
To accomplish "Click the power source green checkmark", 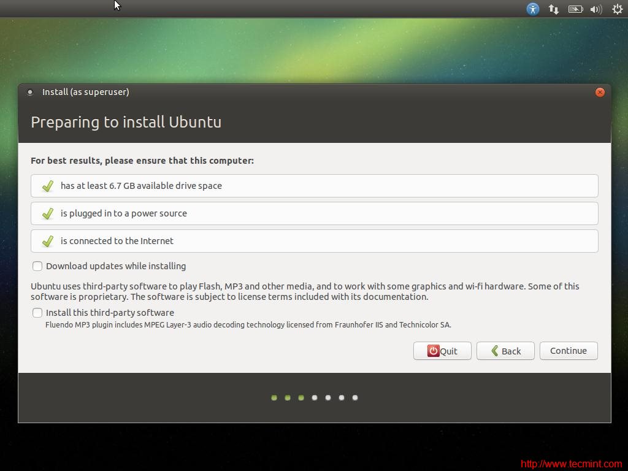I will coord(48,213).
